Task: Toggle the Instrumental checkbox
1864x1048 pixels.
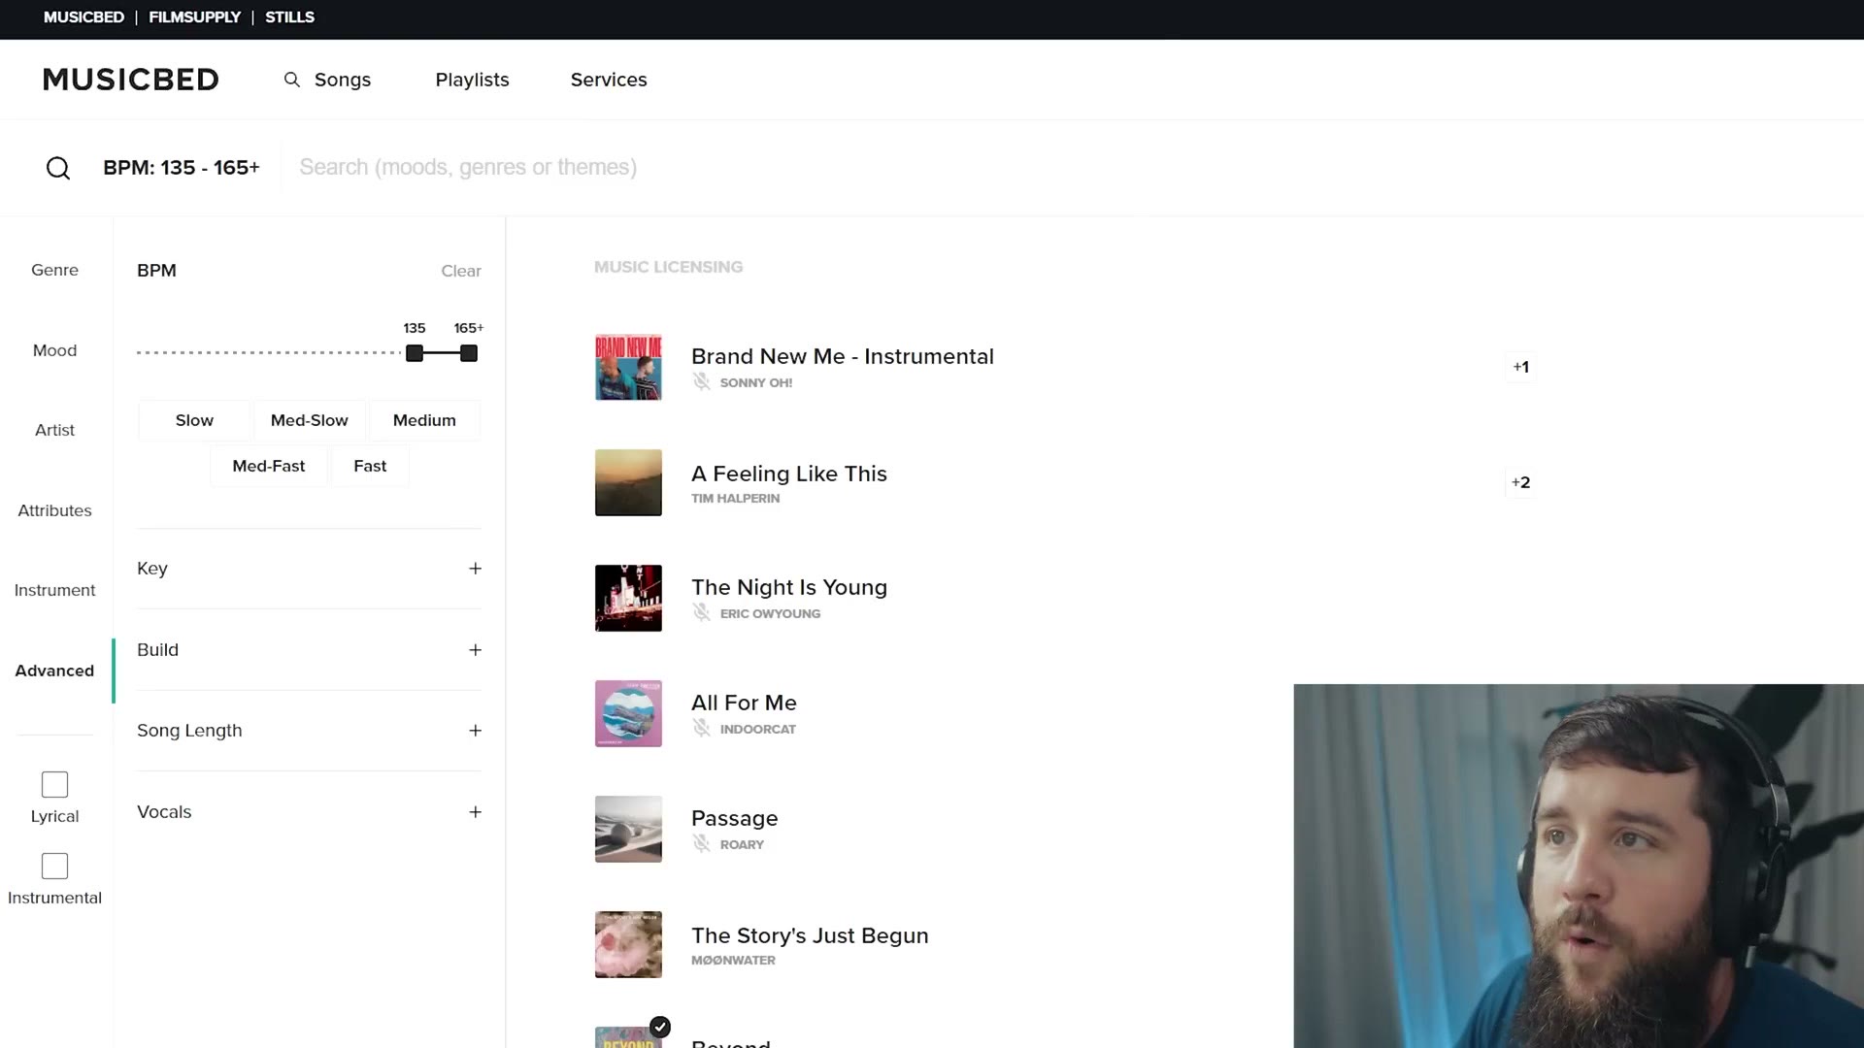Action: [x=54, y=866]
